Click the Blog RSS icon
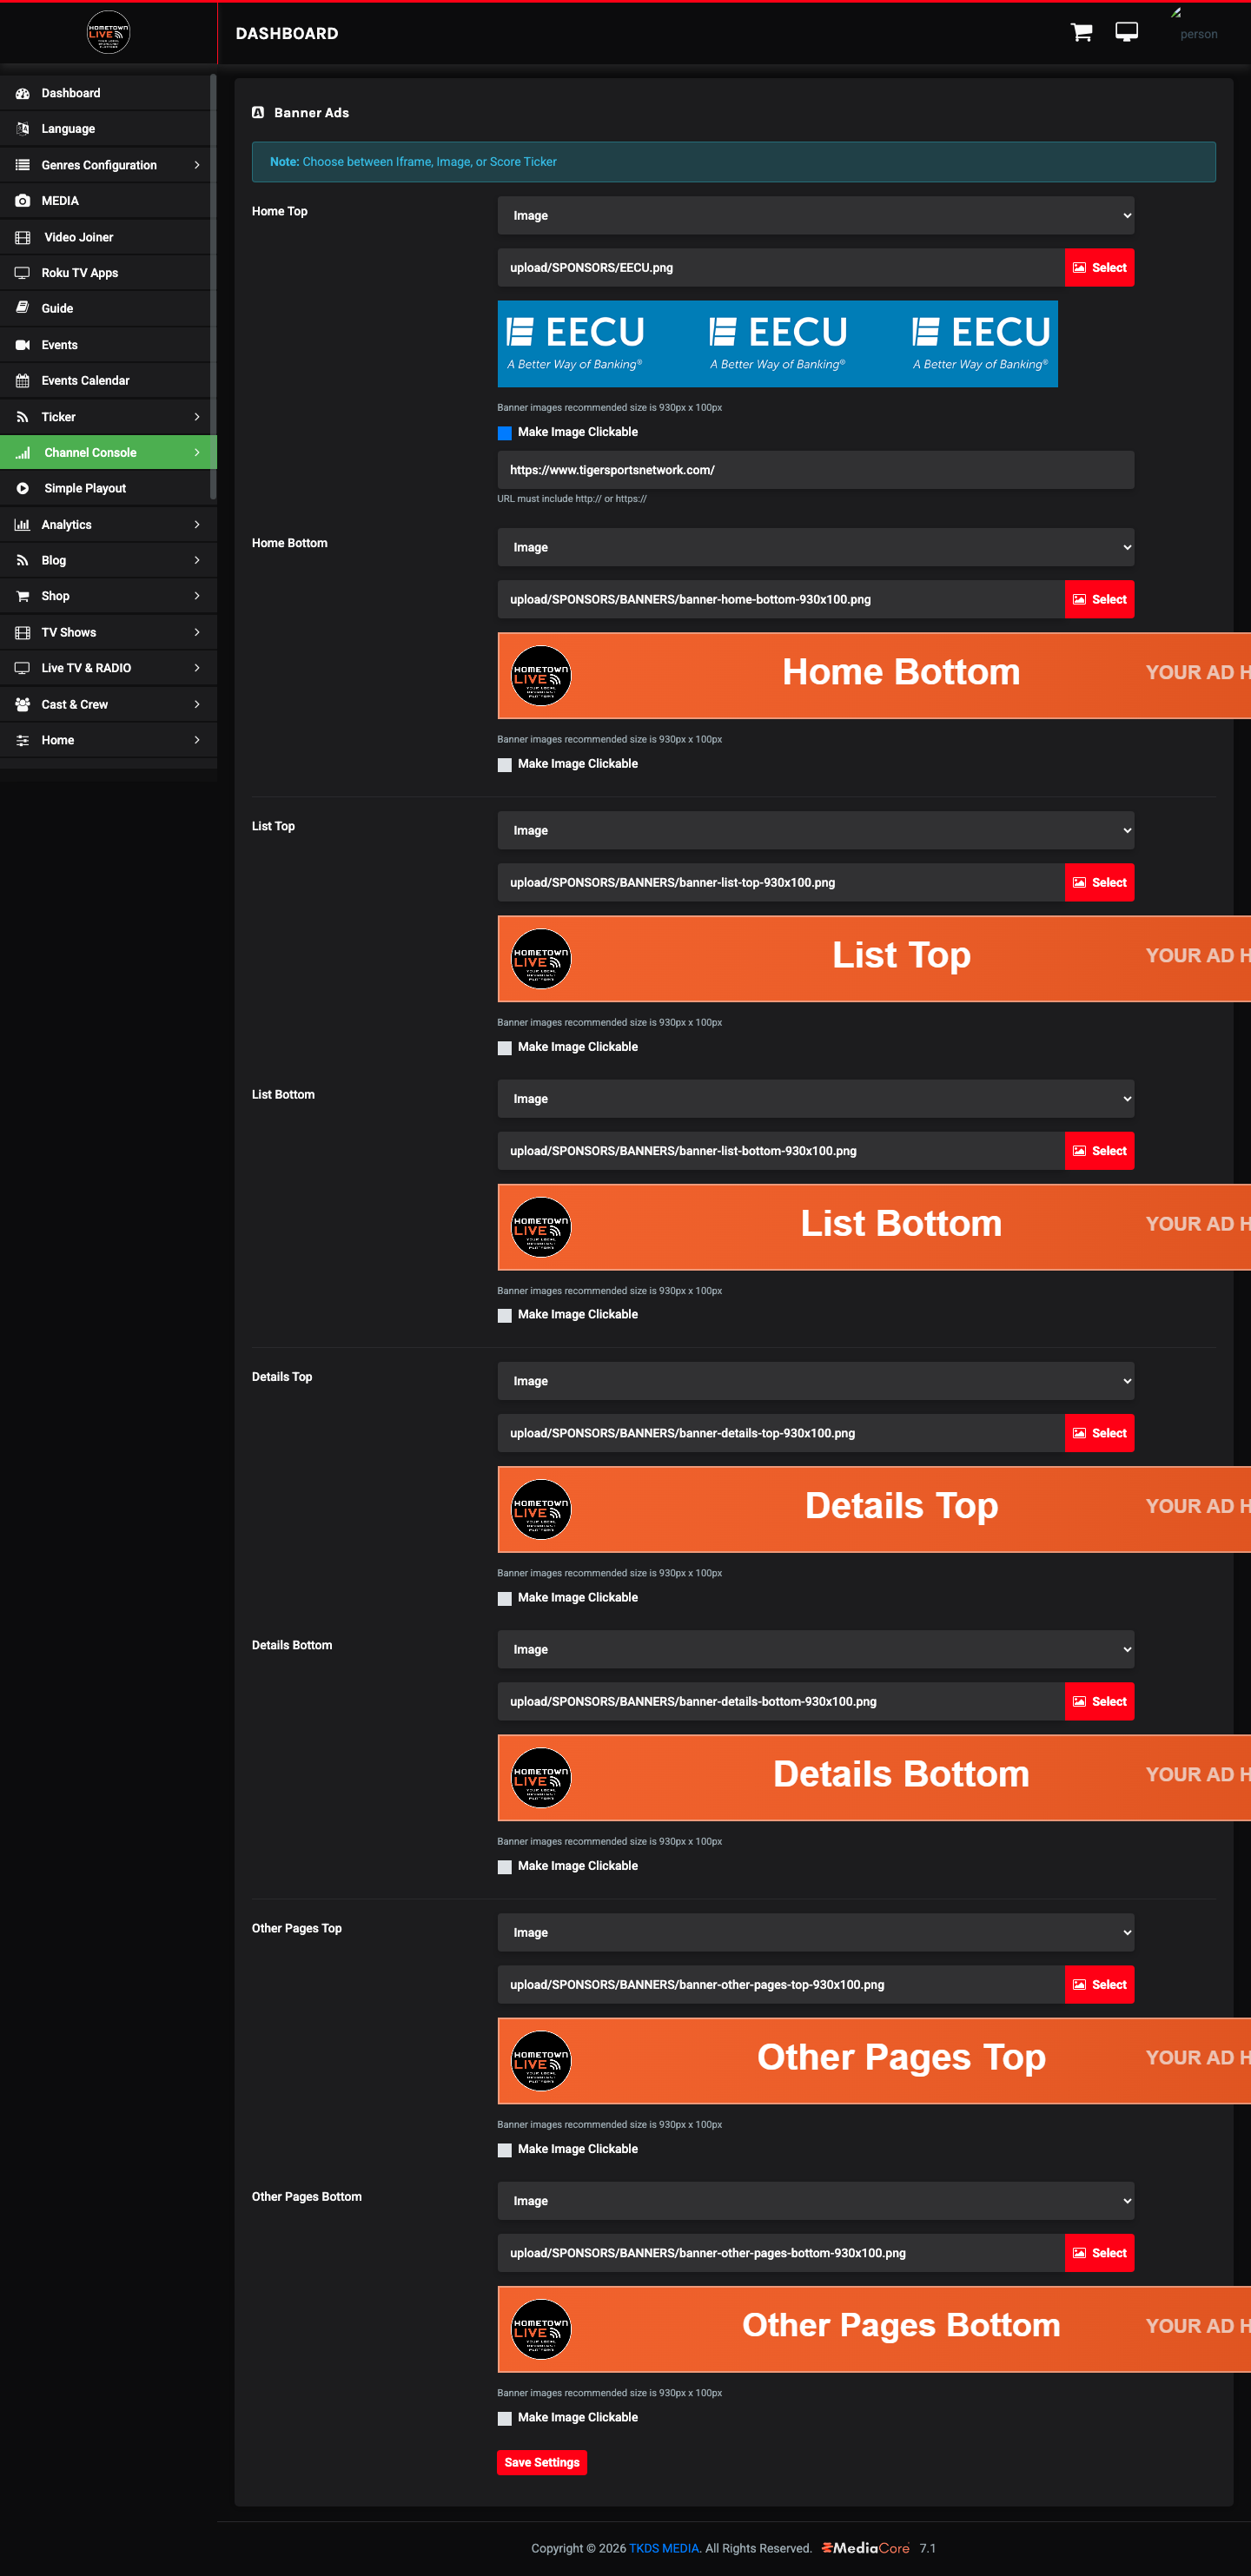Image resolution: width=1251 pixels, height=2576 pixels. tap(22, 560)
